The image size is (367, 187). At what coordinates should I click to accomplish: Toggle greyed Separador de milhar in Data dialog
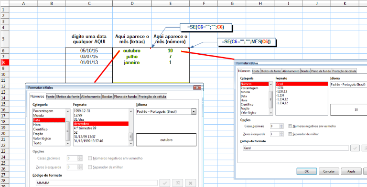coord(90,167)
